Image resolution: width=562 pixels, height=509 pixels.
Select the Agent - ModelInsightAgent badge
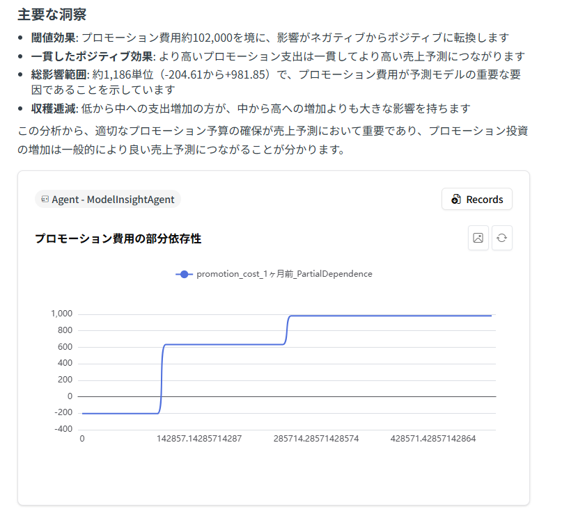tap(108, 200)
